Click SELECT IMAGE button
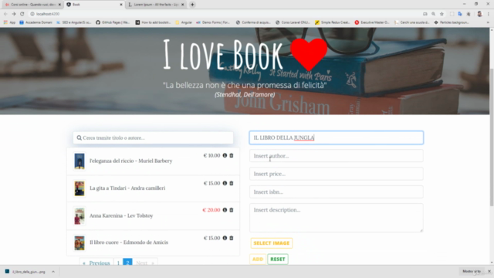 point(272,243)
